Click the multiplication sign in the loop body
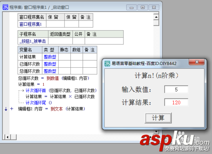Image resolution: width=212 pixels, height=154 pixels. [x=70, y=97]
